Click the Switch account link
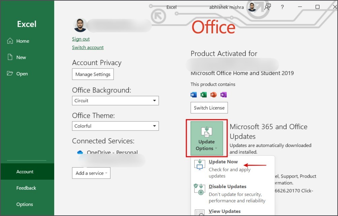This screenshot has height=216, width=338. coord(88,47)
